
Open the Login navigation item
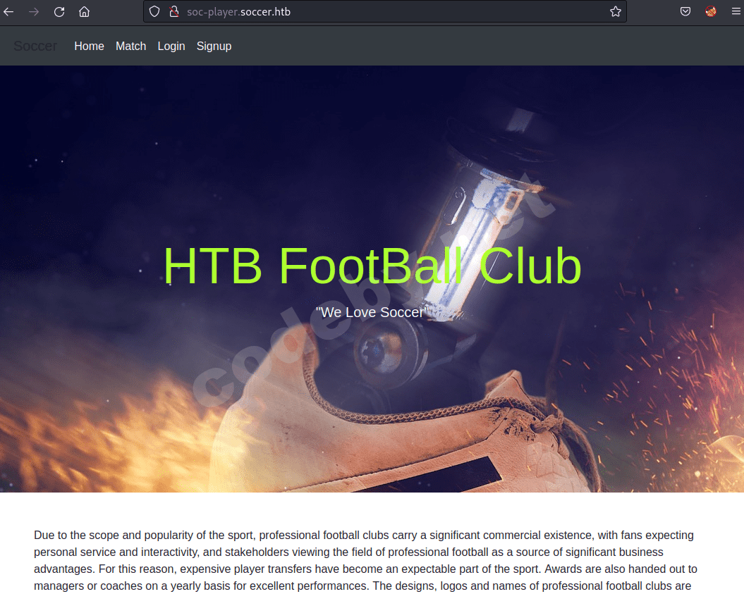coord(171,46)
